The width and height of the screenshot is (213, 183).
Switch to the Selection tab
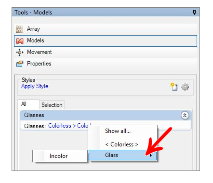tap(52, 105)
